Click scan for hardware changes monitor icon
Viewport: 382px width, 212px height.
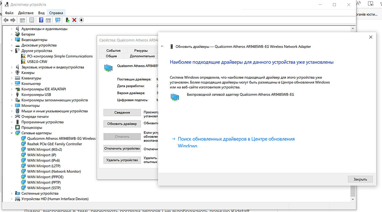[x=58, y=20]
